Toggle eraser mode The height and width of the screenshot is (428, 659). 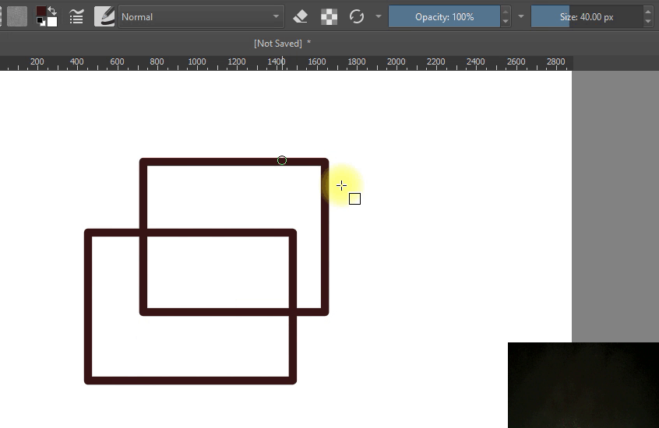(x=301, y=17)
